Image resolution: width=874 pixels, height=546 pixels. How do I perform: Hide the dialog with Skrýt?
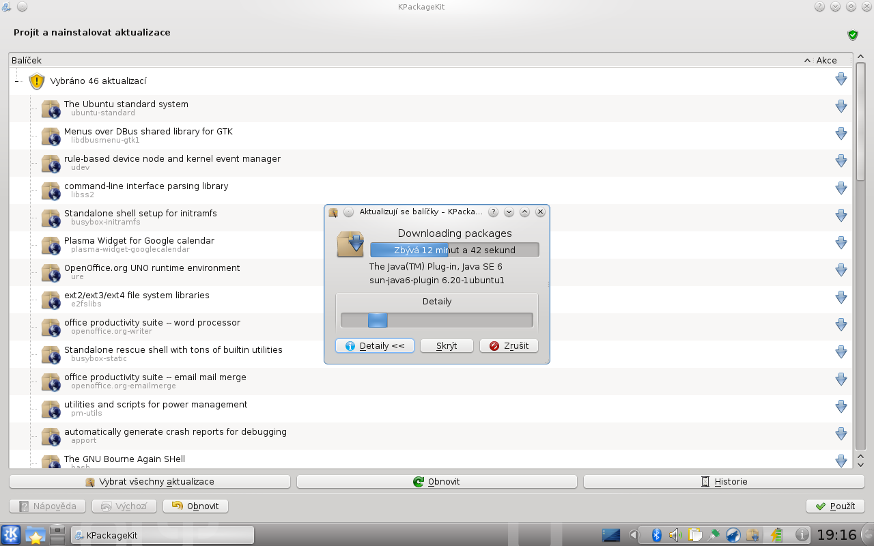point(447,346)
